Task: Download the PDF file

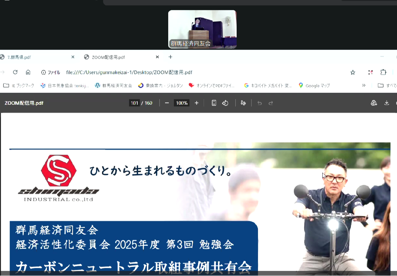Action: point(387,103)
